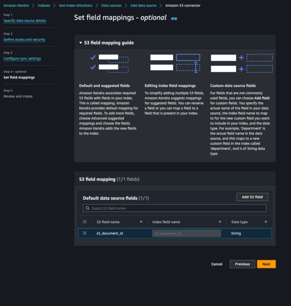Click the custom data source fields illustration

click(241, 63)
